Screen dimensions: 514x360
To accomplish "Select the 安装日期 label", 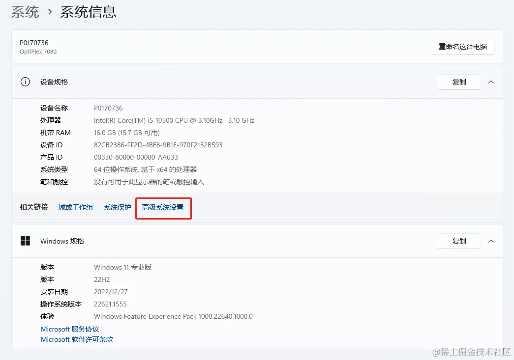I will pyautogui.click(x=54, y=292).
